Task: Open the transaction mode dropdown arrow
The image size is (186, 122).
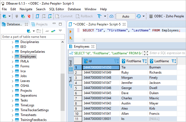Action: point(105,16)
